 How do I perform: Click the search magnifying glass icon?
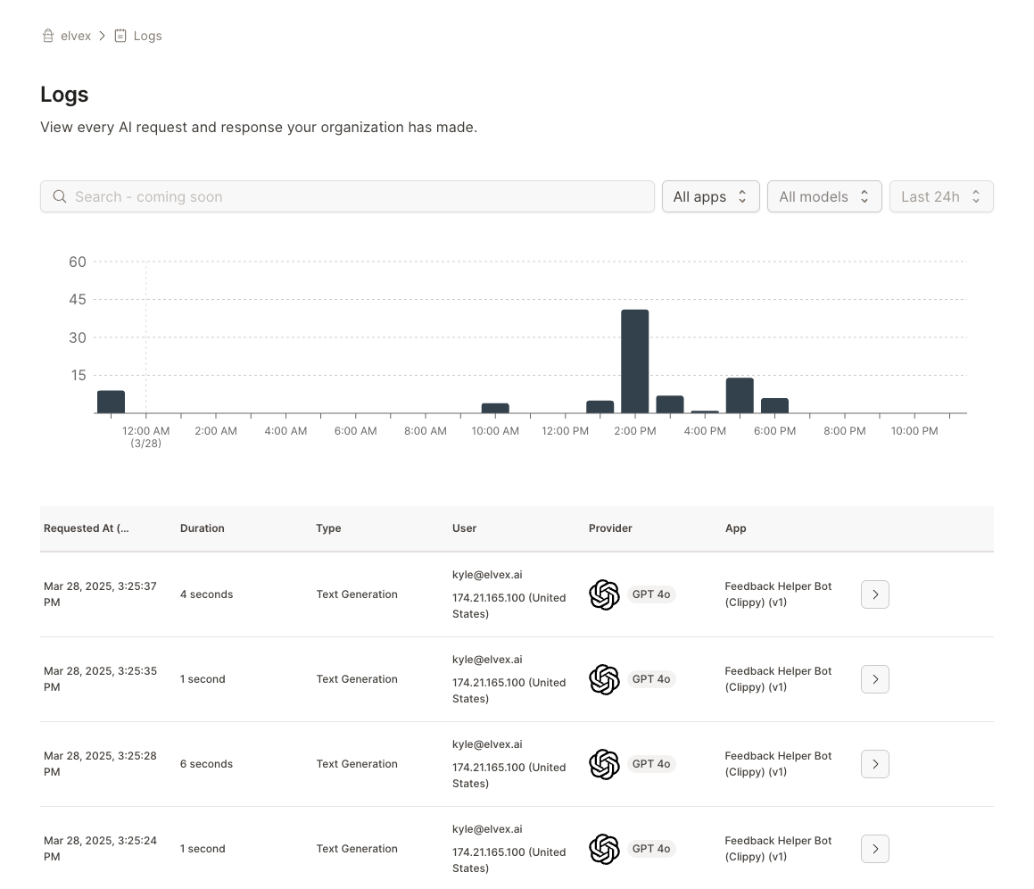pos(60,196)
